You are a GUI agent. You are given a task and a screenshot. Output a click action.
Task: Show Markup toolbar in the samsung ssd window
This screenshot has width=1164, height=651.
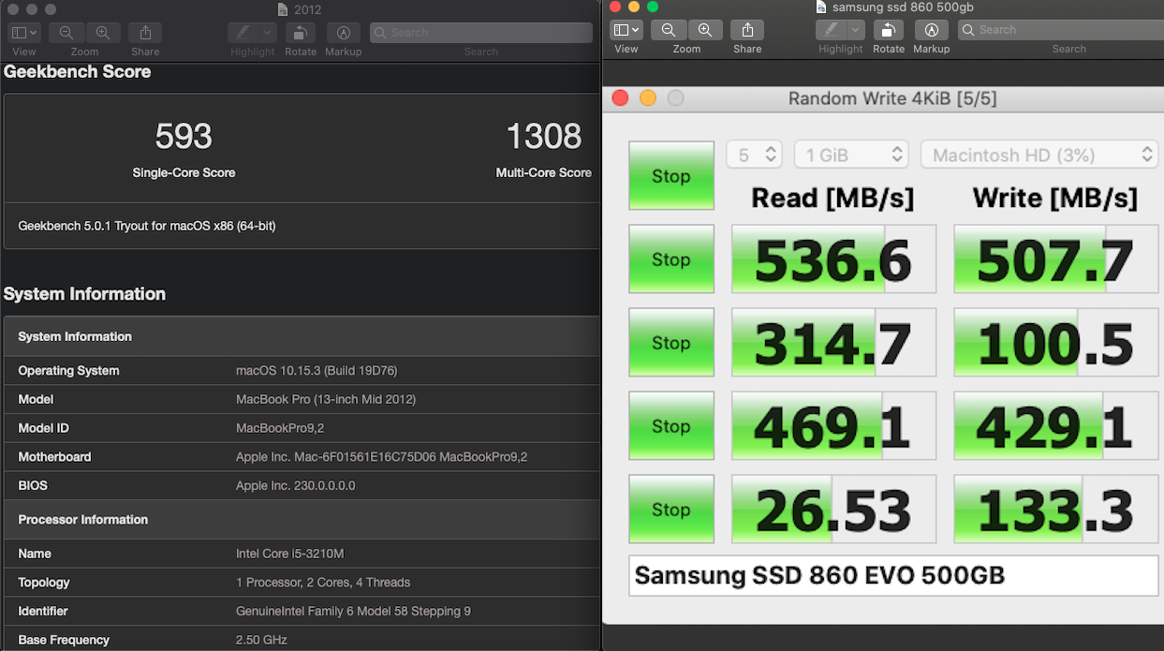pos(931,30)
